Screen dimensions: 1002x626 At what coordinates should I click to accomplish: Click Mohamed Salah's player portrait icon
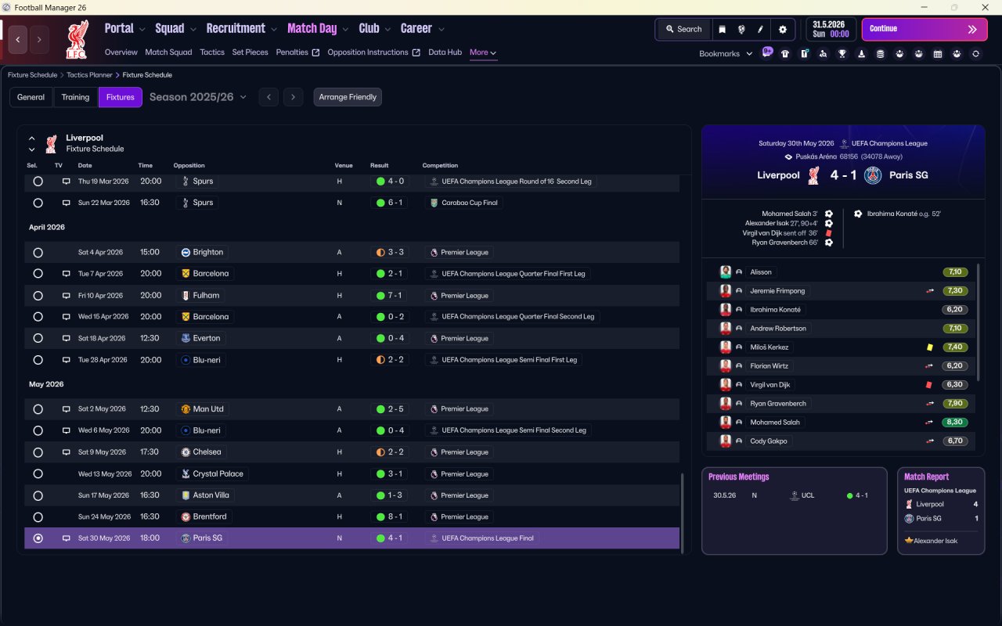click(x=726, y=423)
